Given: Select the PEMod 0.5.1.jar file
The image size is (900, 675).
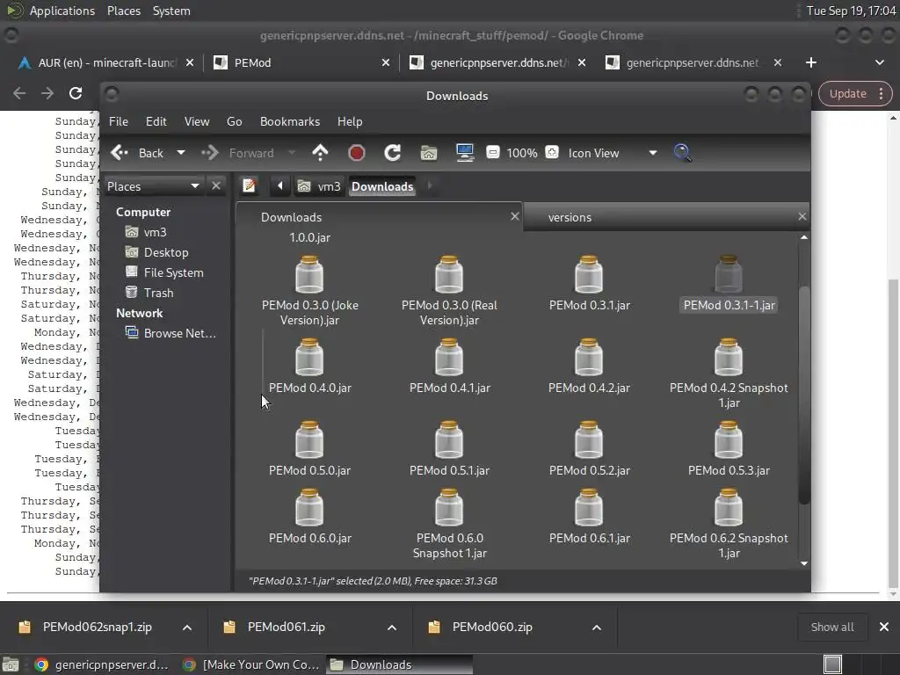Looking at the screenshot, I should (x=449, y=449).
